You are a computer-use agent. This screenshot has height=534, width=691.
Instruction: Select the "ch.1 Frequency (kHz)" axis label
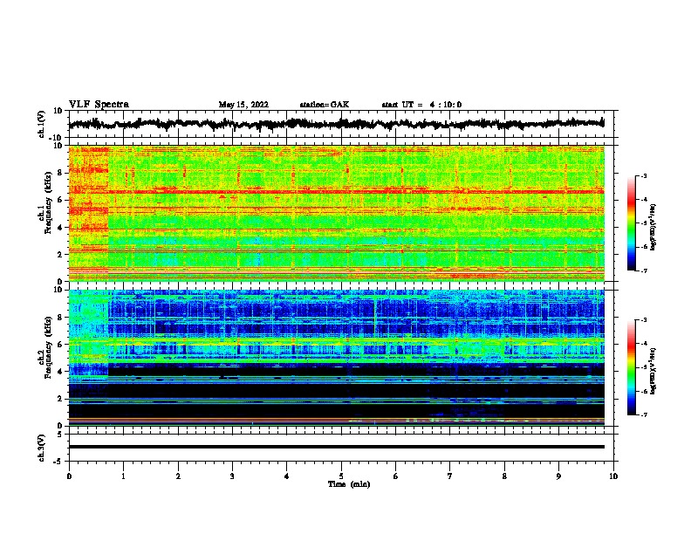point(45,203)
